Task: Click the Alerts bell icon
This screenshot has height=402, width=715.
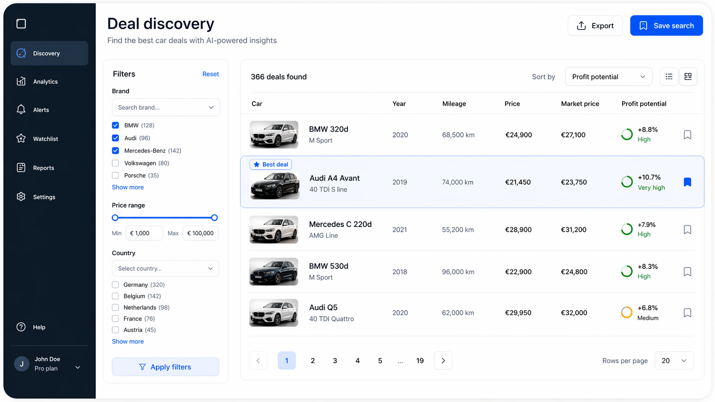Action: tap(21, 109)
